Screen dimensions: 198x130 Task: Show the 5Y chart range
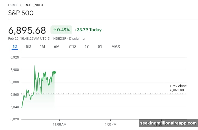pyautogui.click(x=100, y=46)
